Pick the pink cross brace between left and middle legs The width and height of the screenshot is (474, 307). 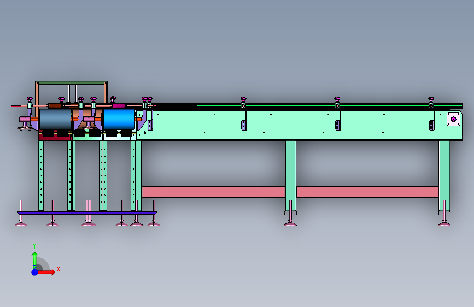tap(213, 192)
